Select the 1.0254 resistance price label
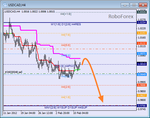The image size is (150, 118). coord(142,23)
